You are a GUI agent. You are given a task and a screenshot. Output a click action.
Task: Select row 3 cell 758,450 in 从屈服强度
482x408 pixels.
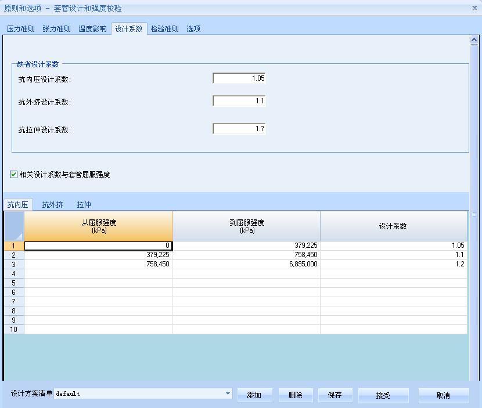tap(98, 264)
